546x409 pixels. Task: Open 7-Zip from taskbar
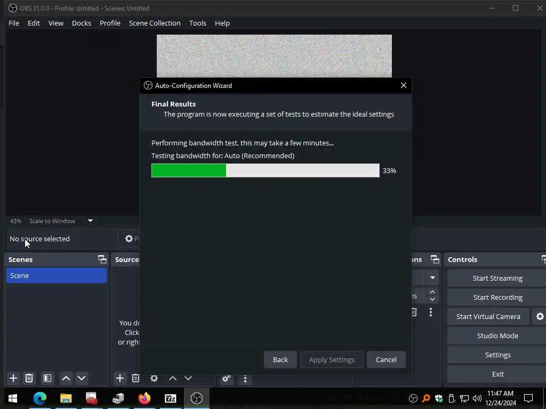tap(170, 398)
